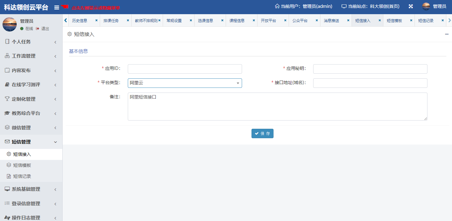The width and height of the screenshot is (452, 221).
Task: Click the 系统基础管理 monitor icon
Action: [x=7, y=189]
